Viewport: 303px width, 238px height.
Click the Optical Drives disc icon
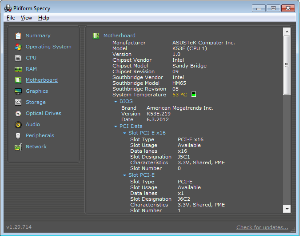tap(18, 114)
